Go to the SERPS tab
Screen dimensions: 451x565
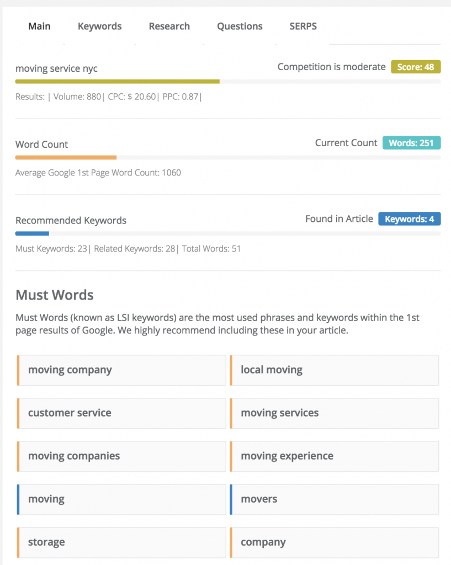coord(303,26)
